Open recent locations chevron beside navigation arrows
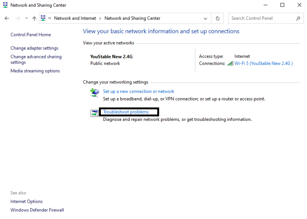307x219 pixels. [x=26, y=18]
